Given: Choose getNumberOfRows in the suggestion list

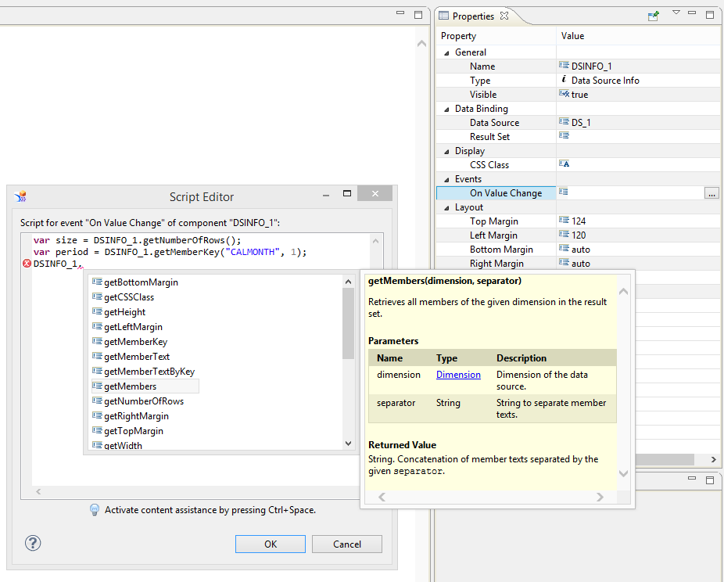Looking at the screenshot, I should (144, 401).
